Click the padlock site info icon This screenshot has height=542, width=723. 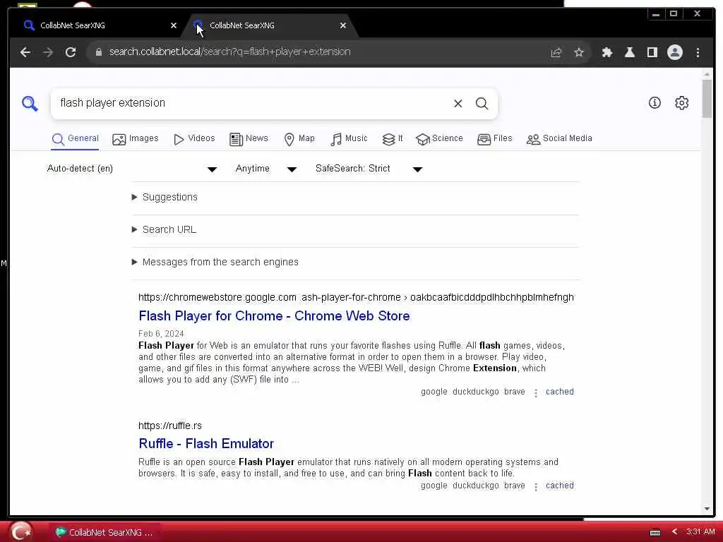point(98,52)
